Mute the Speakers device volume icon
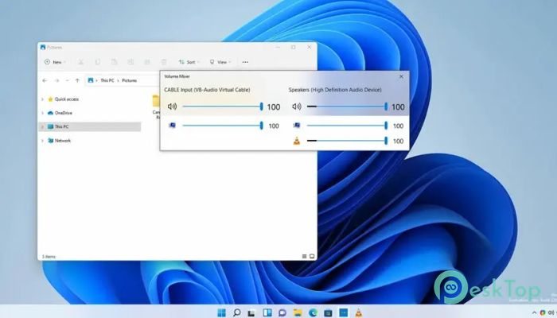This screenshot has width=557, height=318. point(296,107)
